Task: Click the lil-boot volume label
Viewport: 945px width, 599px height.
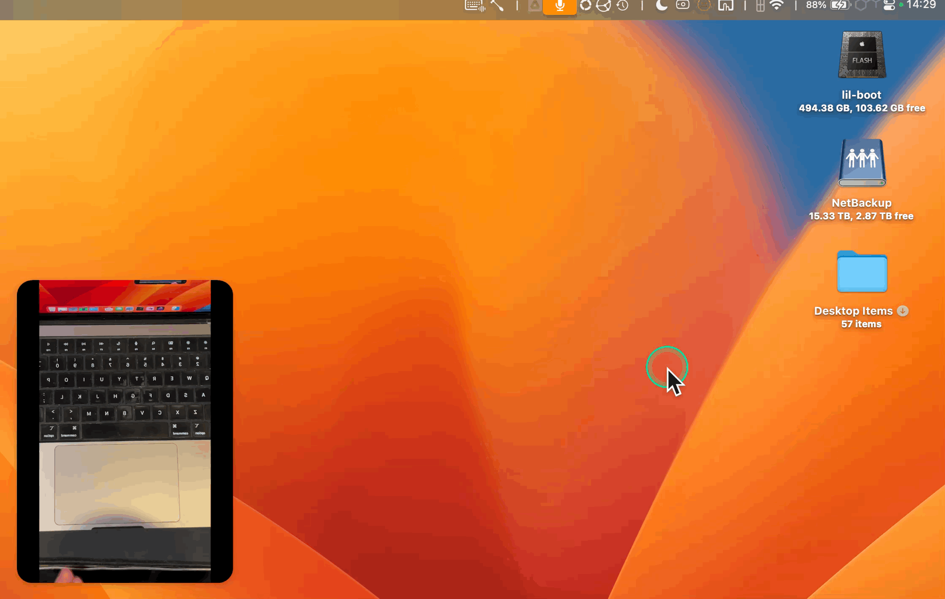Action: coord(861,95)
